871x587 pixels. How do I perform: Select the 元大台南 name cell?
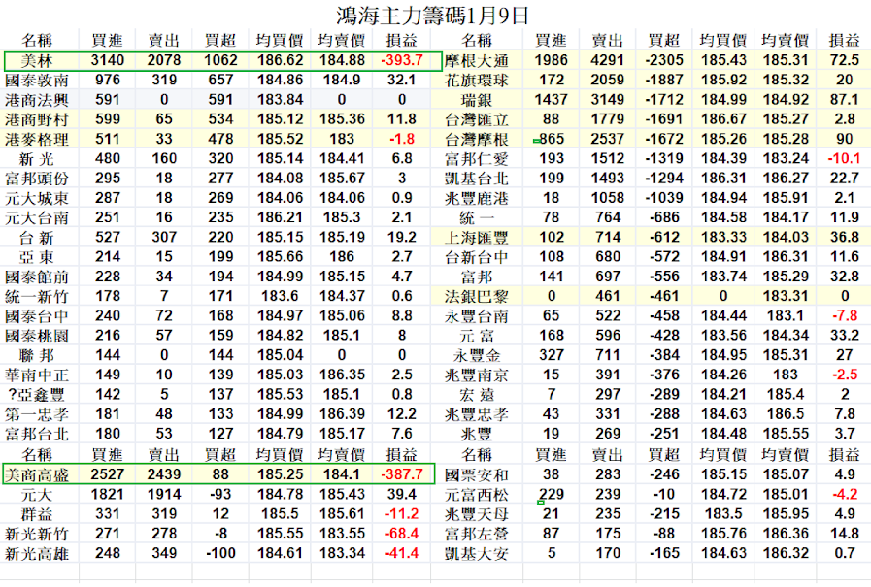click(37, 218)
